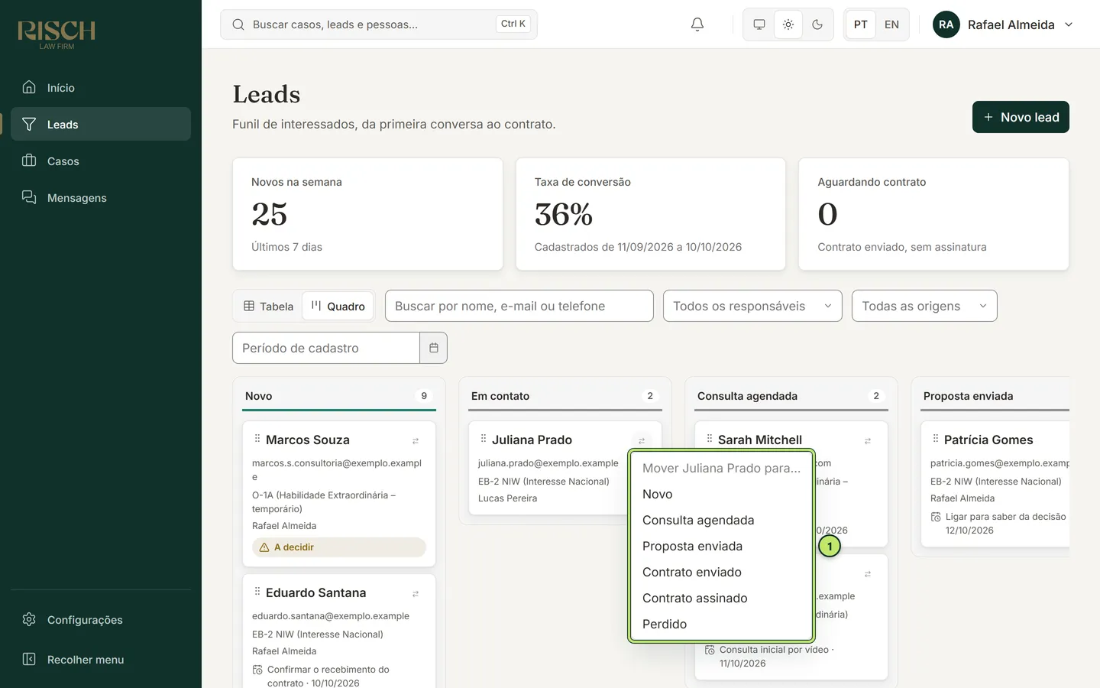Click Eduardo Santana move-stage icon
The width and height of the screenshot is (1100, 688).
click(x=416, y=594)
